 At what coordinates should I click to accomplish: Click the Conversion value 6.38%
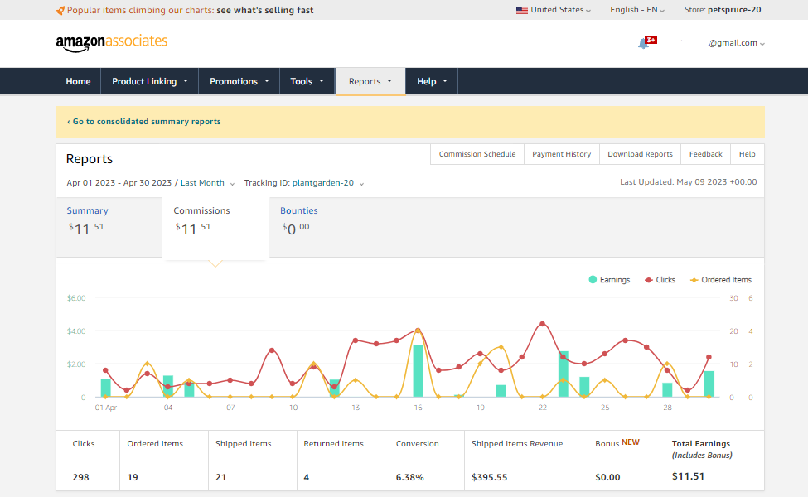pos(409,477)
